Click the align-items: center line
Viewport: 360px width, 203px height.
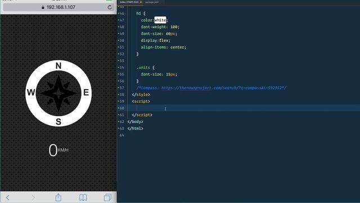point(164,47)
